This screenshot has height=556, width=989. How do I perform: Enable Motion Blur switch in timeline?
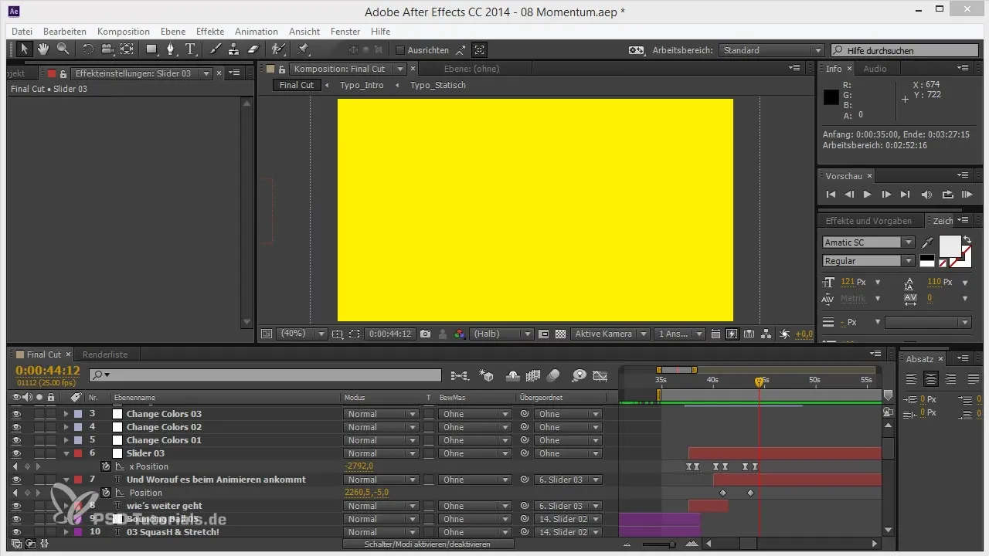pyautogui.click(x=552, y=376)
